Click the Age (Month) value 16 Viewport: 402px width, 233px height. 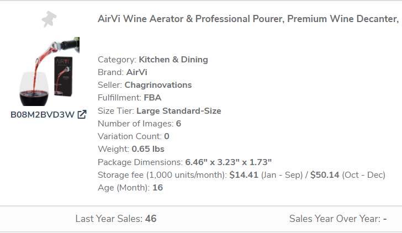pos(157,188)
